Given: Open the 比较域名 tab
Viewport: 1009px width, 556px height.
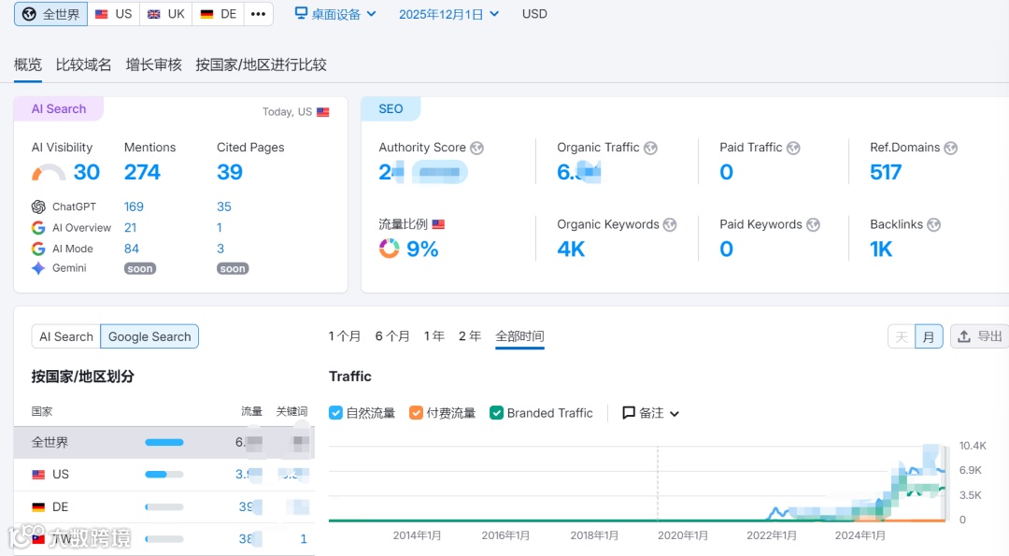Looking at the screenshot, I should point(84,65).
